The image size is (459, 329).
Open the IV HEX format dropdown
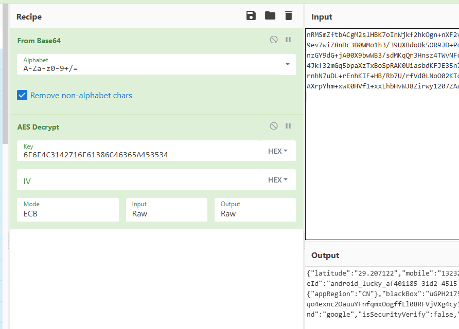(x=278, y=180)
